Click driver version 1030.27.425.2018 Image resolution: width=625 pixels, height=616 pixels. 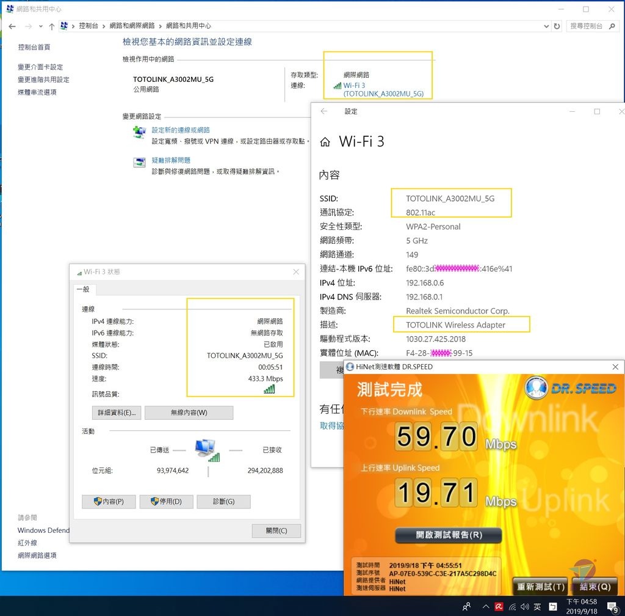[x=436, y=339]
